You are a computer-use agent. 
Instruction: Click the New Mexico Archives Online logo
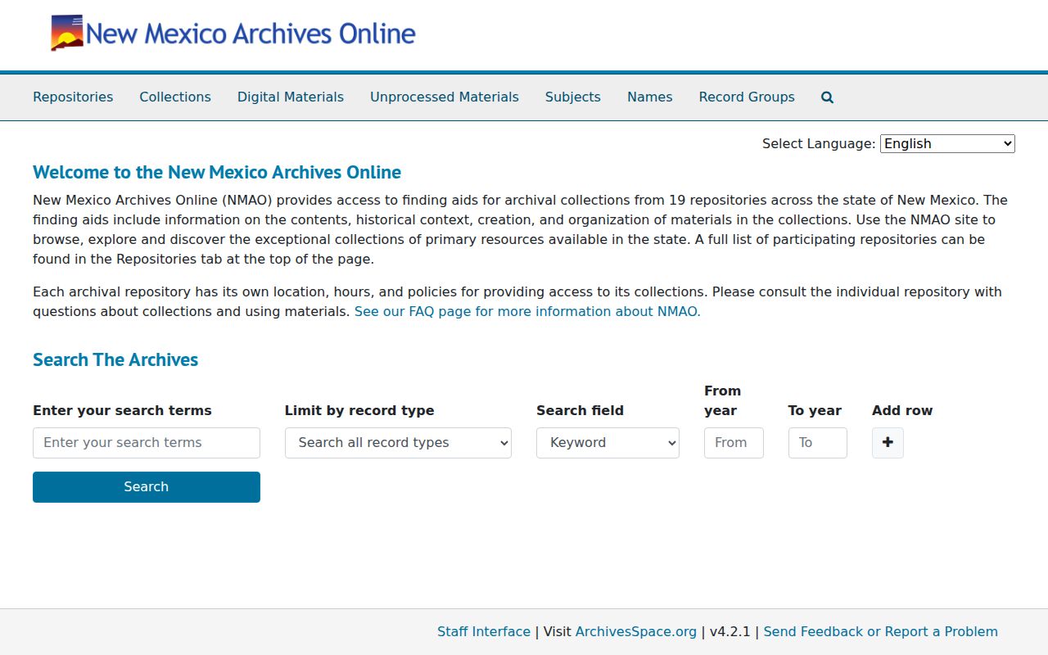click(x=233, y=34)
